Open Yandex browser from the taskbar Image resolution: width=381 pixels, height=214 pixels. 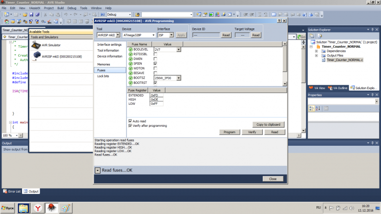coord(38,208)
